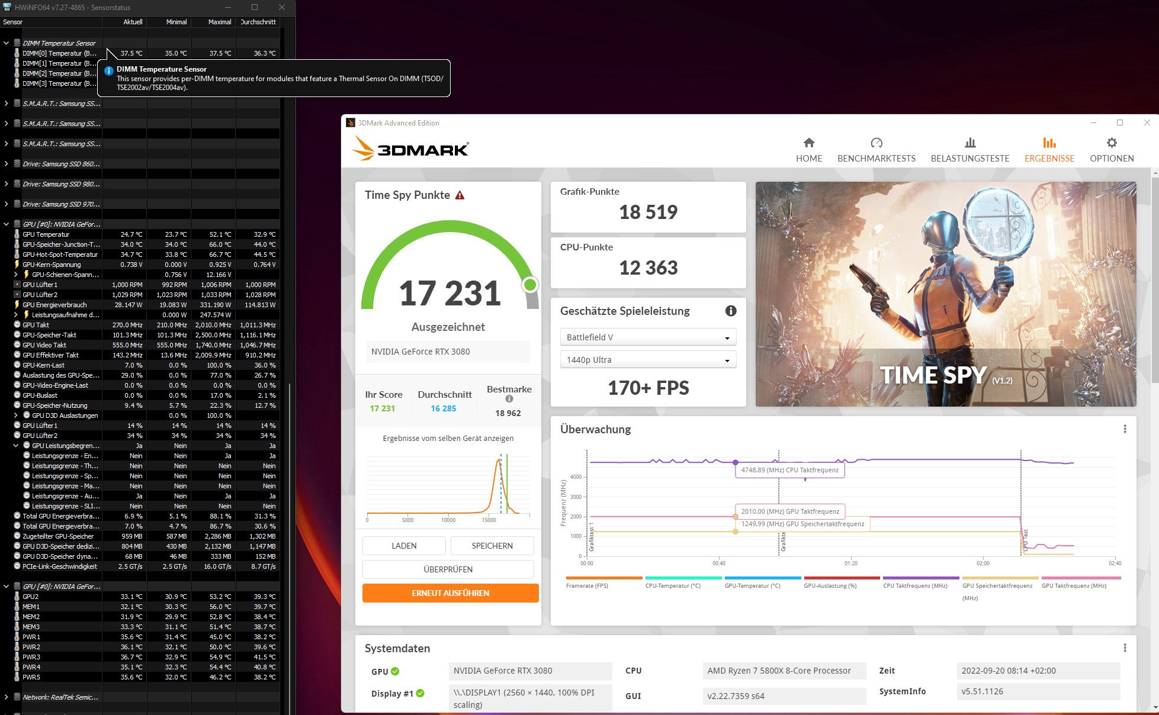1159x715 pixels.
Task: Click the Speichern button
Action: (492, 546)
